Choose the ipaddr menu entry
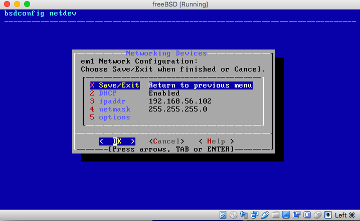 pos(108,101)
